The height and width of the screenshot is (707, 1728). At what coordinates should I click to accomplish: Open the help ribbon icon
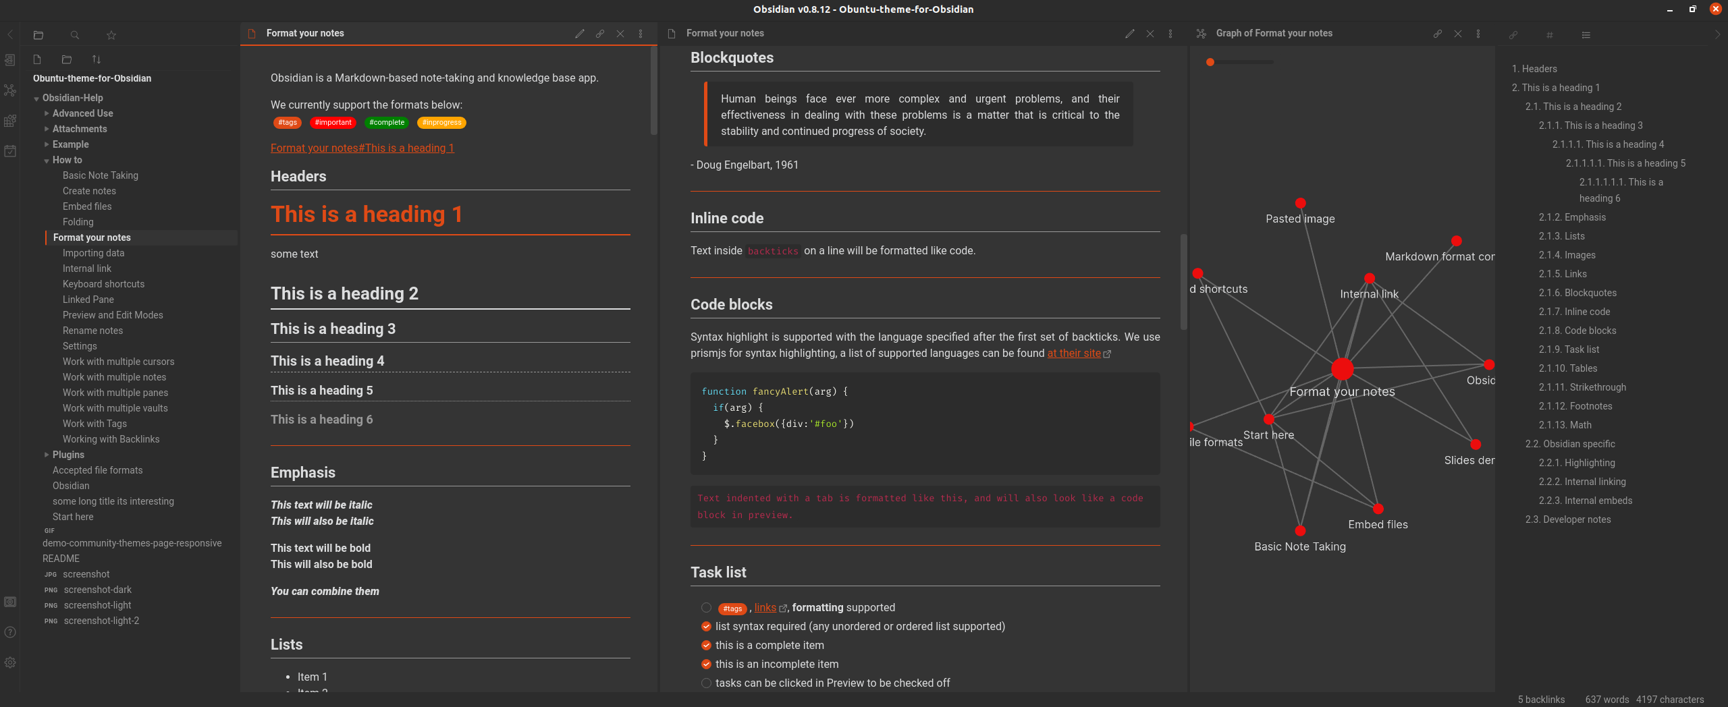pyautogui.click(x=10, y=632)
